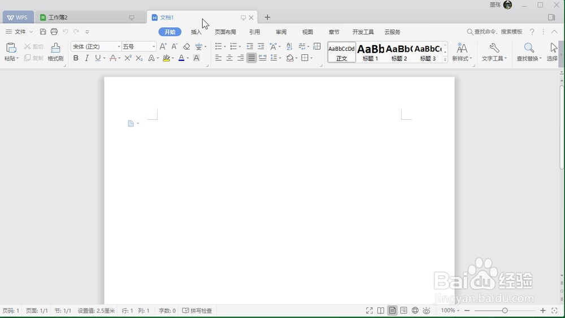Expand numbered list dropdown arrow
This screenshot has width=565, height=318.
(x=240, y=47)
